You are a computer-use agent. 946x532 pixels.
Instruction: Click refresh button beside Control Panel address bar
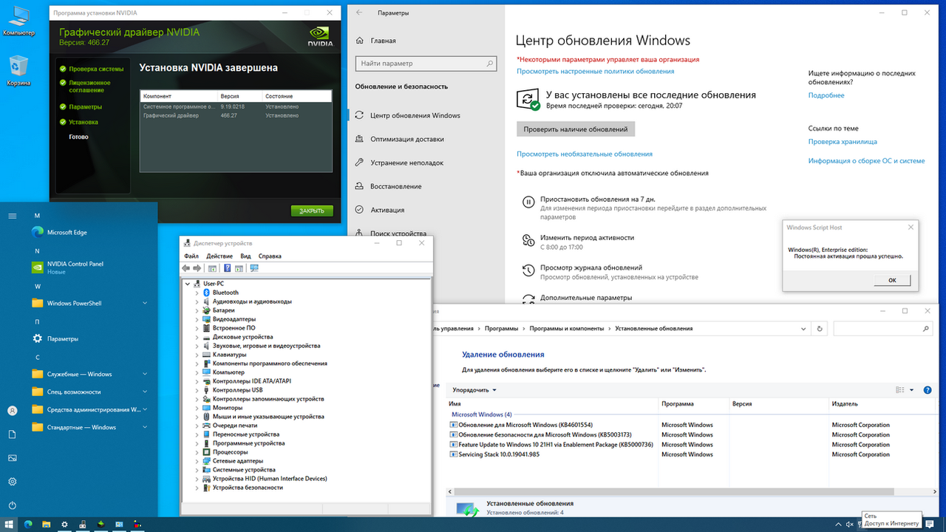819,328
